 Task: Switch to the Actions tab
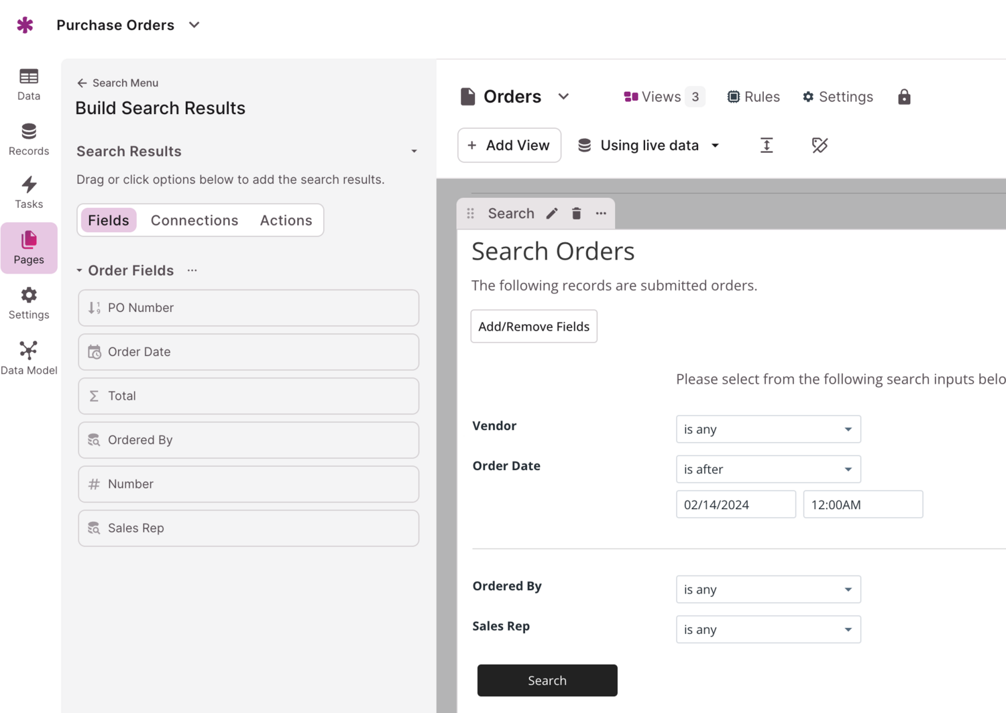pyautogui.click(x=286, y=220)
